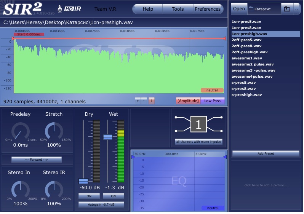Click the right blue EQ handle
Viewport: 304px width, 214px height.
coord(225,157)
